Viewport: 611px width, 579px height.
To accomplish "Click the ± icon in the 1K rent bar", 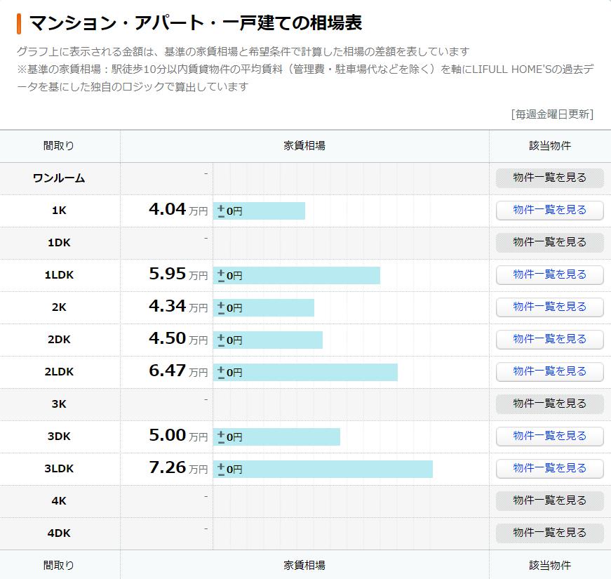I will [x=221, y=211].
